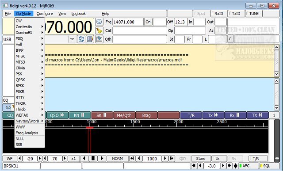Step waterfall left with arrow before stop
Screen dimensions: 283x171
point(84,159)
